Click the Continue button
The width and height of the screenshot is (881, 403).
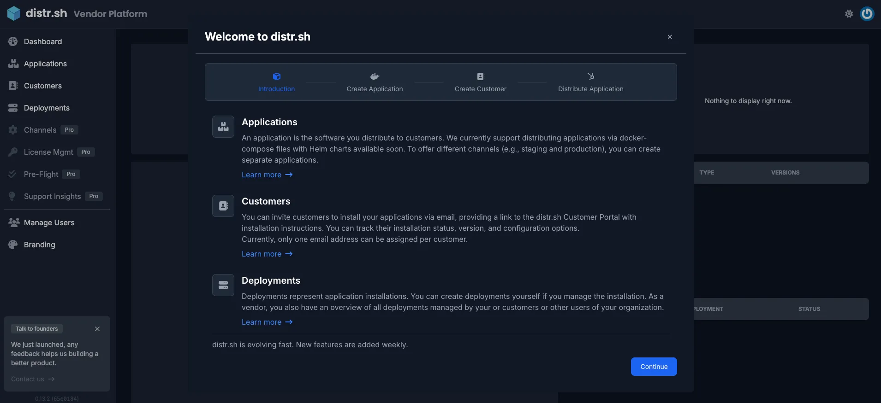point(654,367)
